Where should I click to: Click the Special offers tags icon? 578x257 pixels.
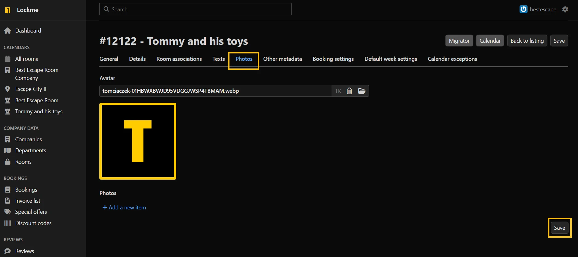(x=8, y=212)
